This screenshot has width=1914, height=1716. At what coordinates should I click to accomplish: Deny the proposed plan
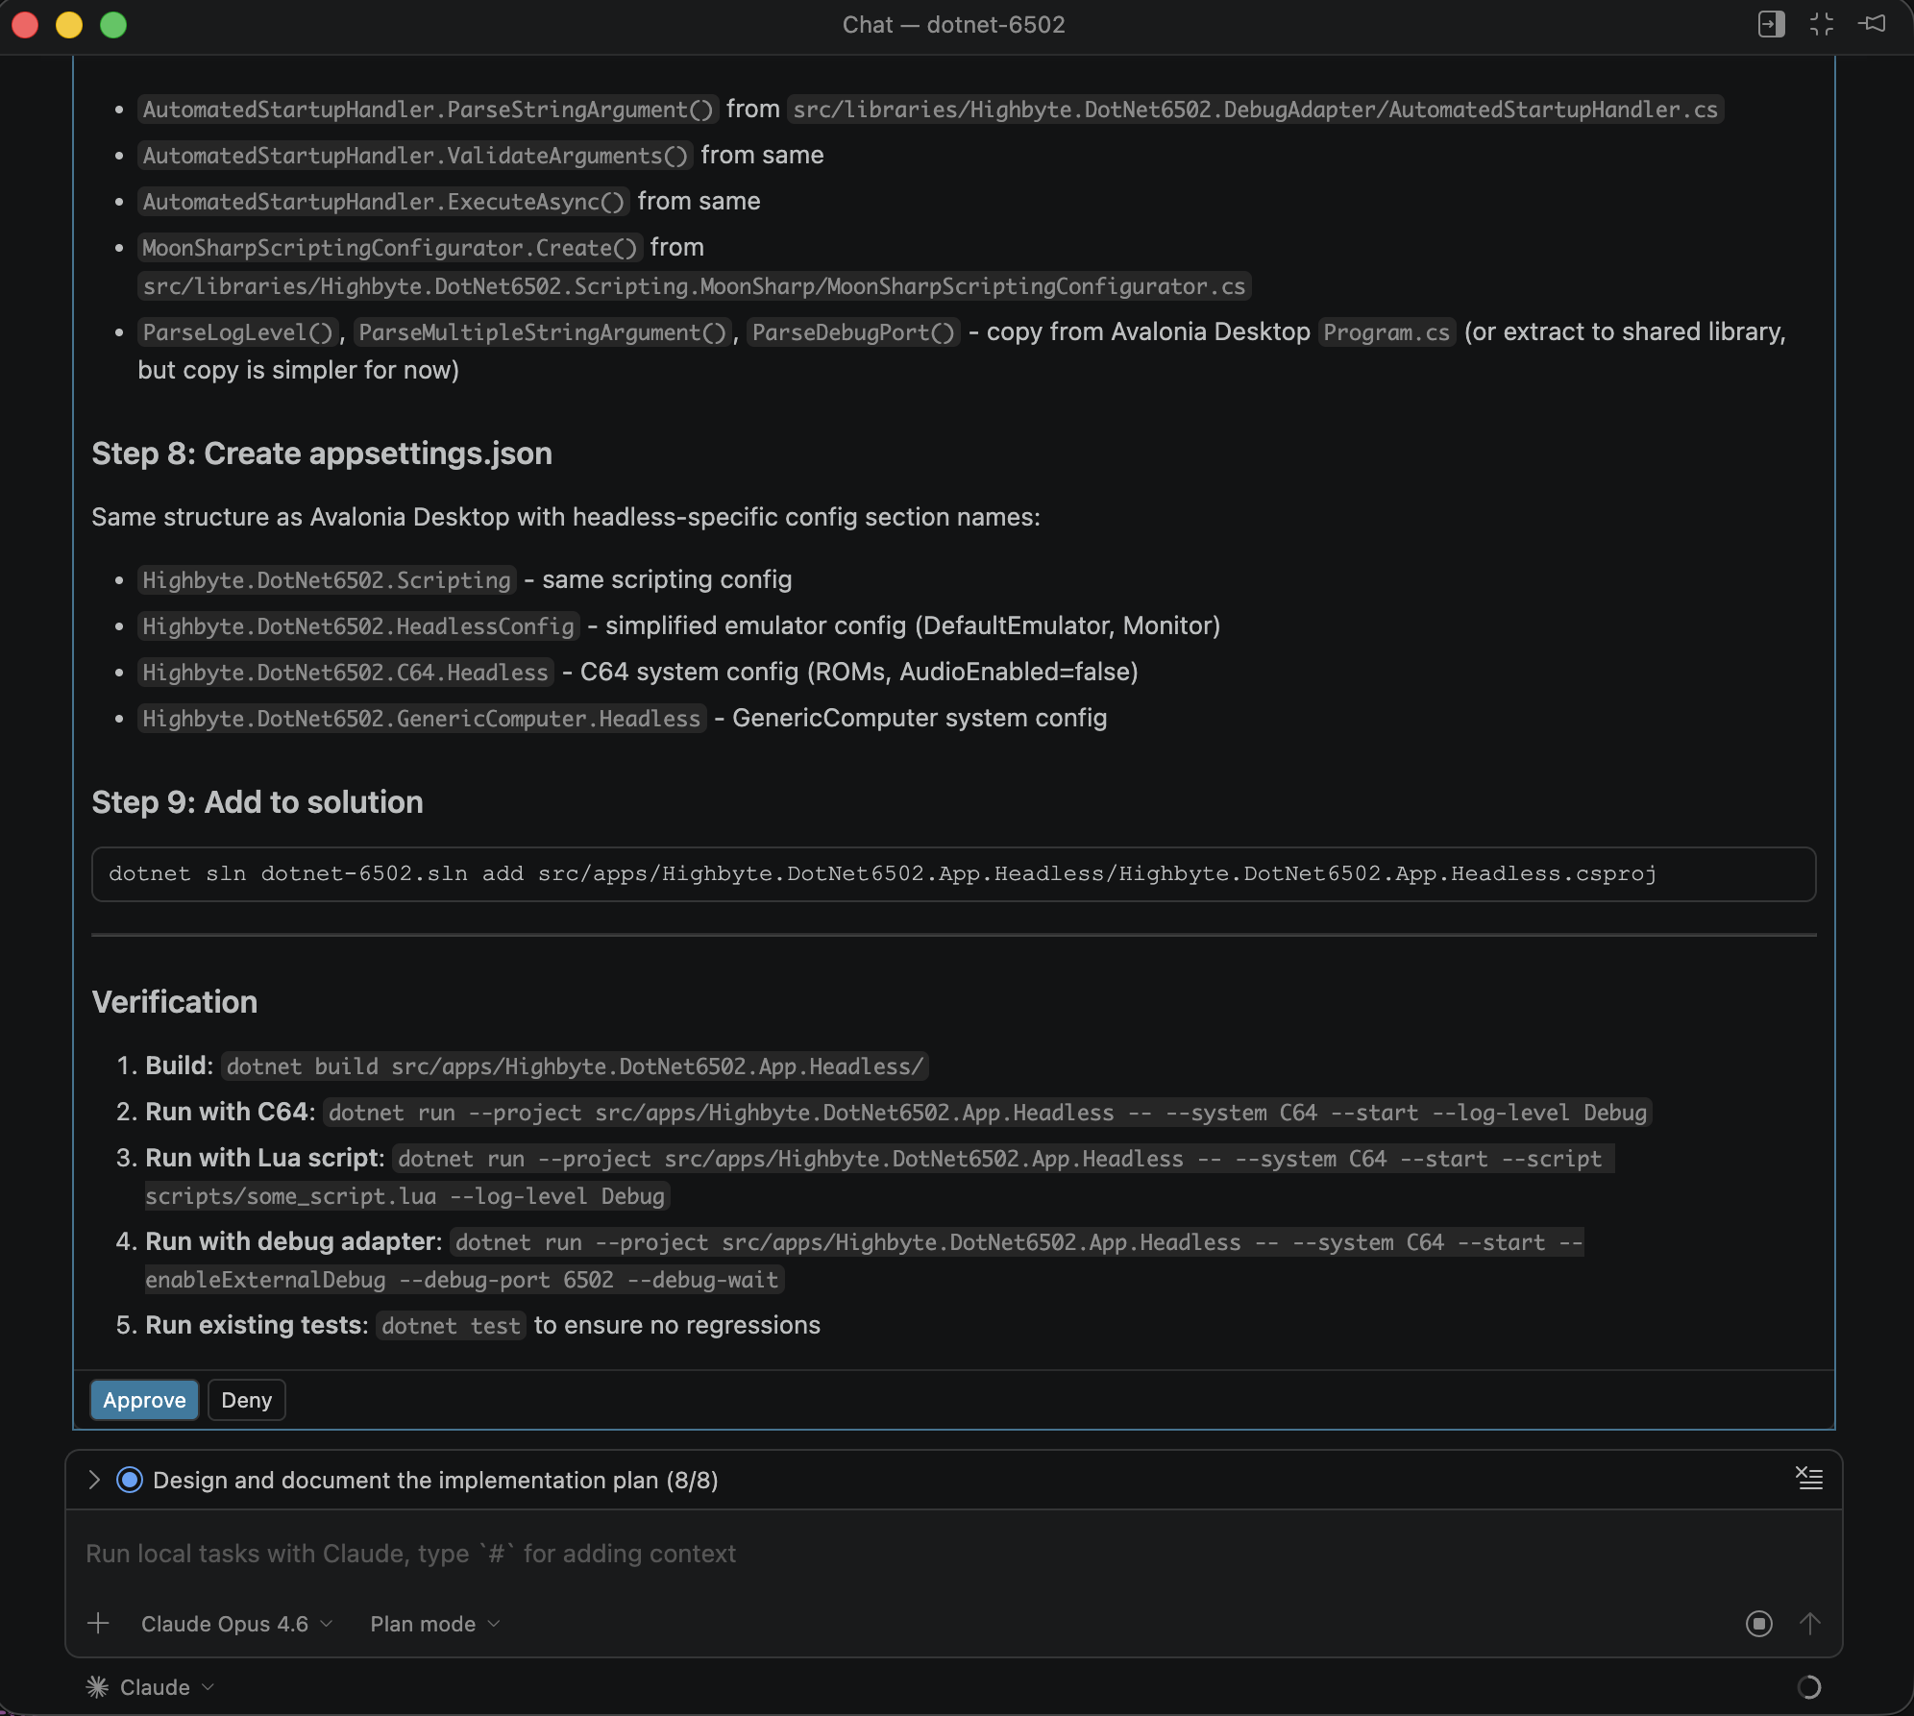pyautogui.click(x=246, y=1400)
